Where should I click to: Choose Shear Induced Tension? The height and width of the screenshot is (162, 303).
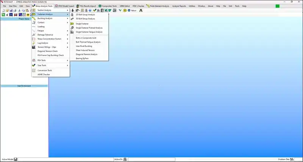click(89, 50)
